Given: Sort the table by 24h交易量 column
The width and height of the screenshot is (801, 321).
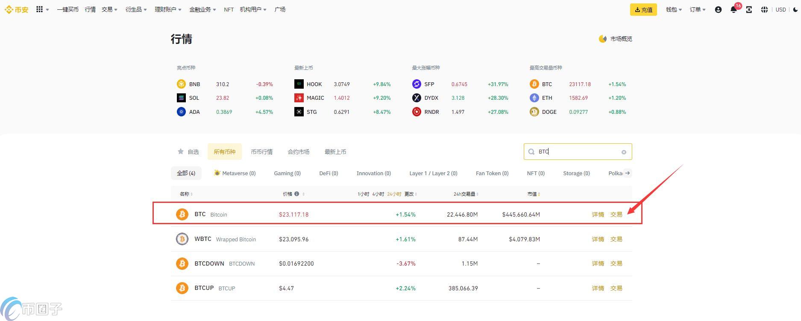Looking at the screenshot, I should click(x=466, y=194).
